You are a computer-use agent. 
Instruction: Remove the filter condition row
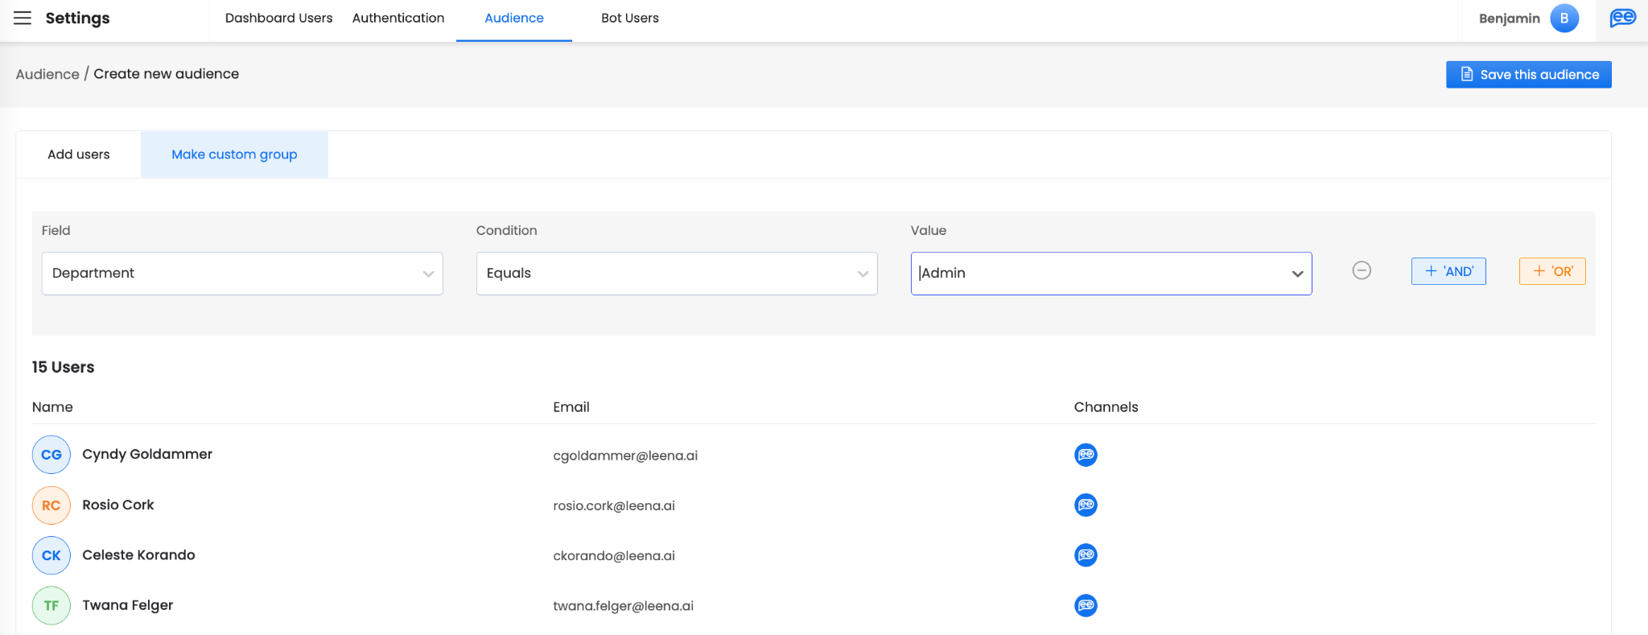(x=1362, y=270)
